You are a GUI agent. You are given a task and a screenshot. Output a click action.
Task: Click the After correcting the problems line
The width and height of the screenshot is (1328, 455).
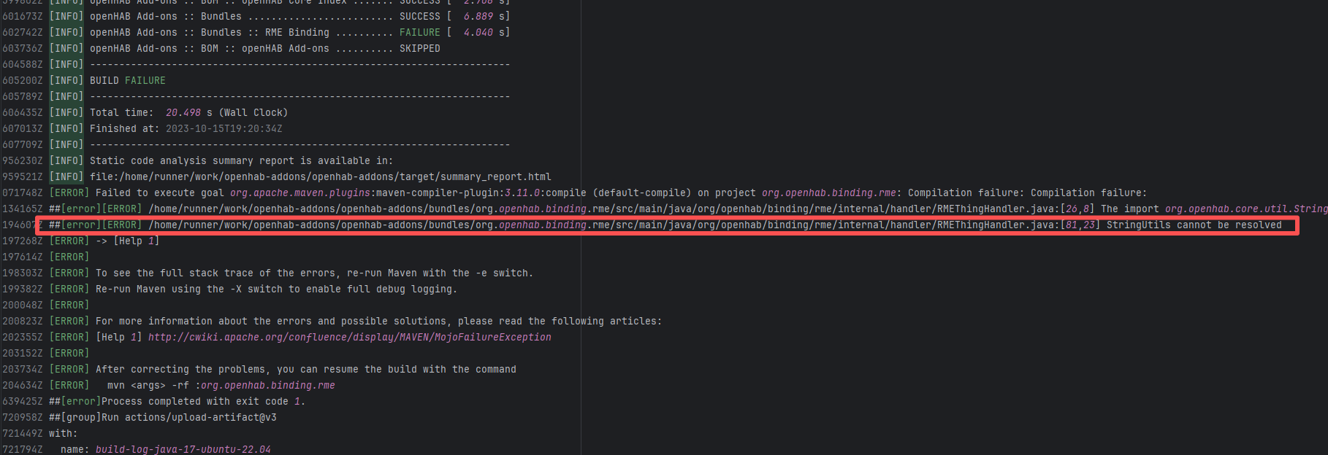point(305,369)
